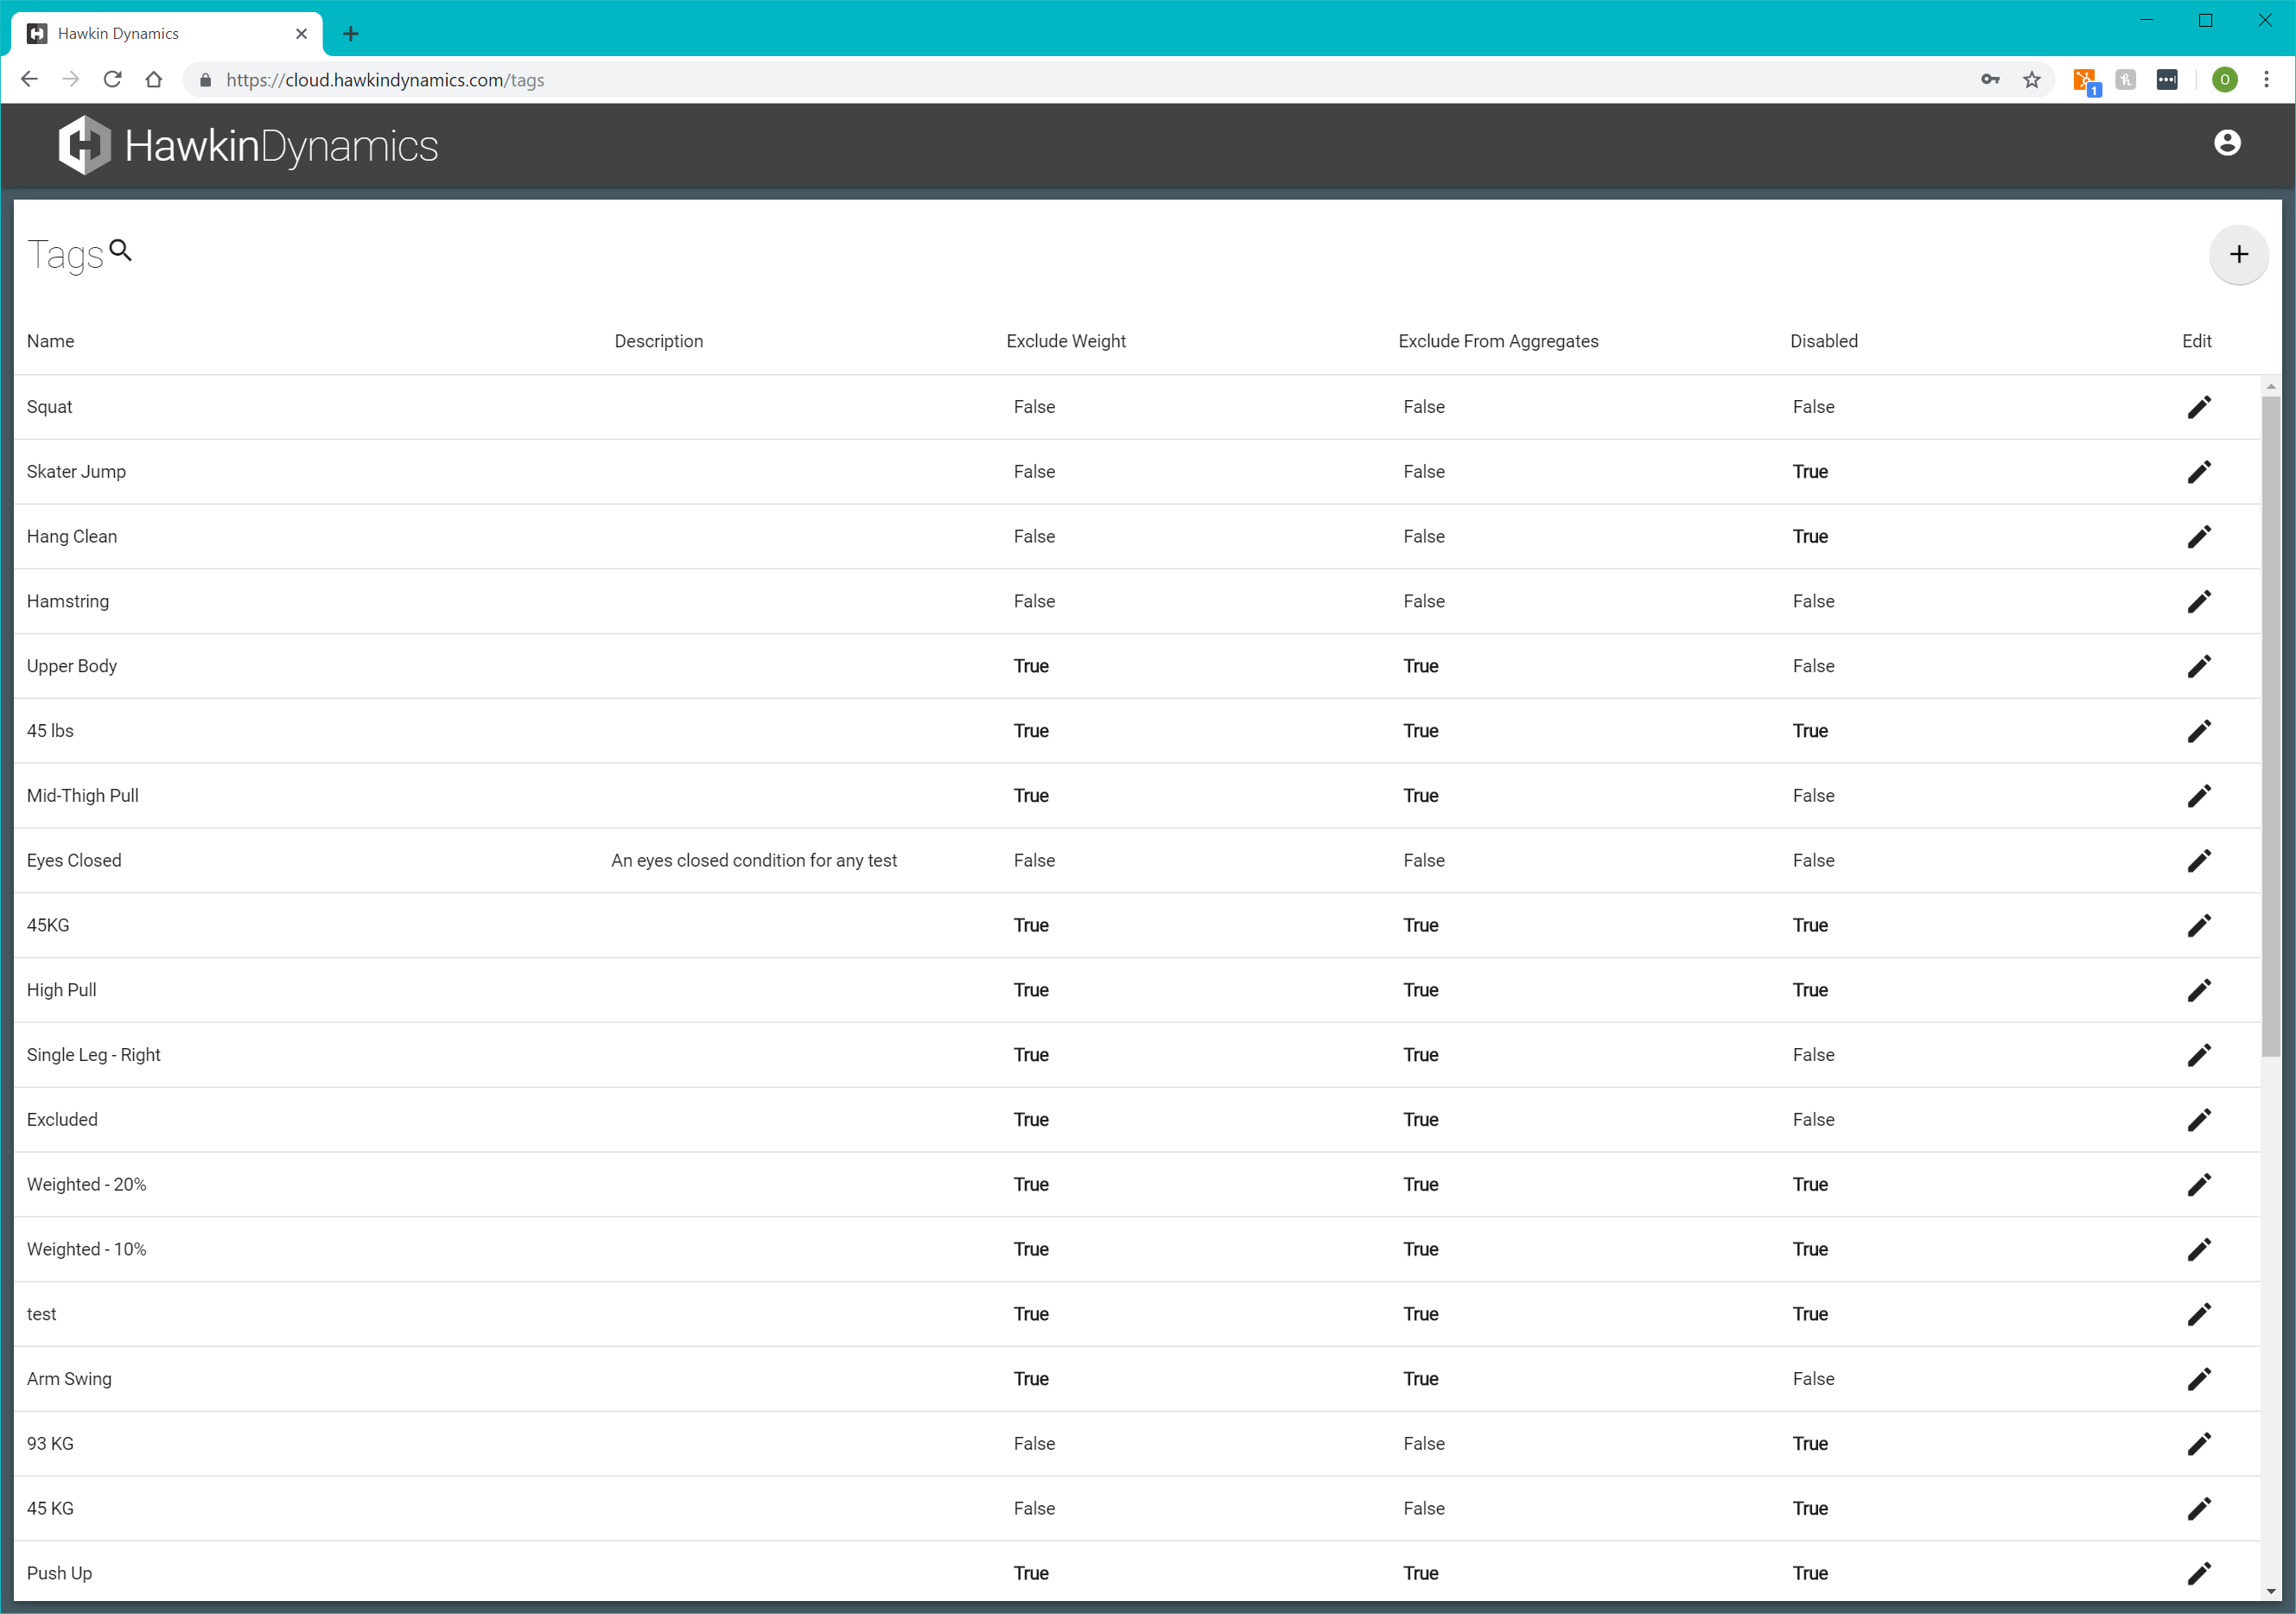Click the Mid-Thigh Pull tag name
Image resolution: width=2296 pixels, height=1614 pixels.
pyautogui.click(x=83, y=796)
